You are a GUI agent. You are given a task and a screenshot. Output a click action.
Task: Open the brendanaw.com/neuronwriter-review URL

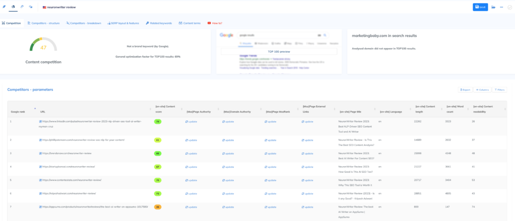67,153
